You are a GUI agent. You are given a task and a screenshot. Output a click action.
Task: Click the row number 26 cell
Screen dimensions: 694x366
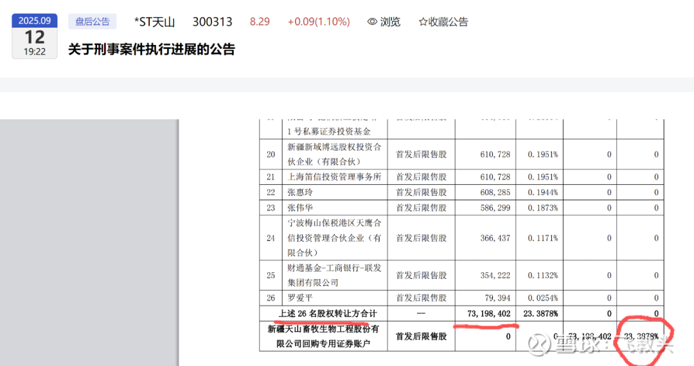pyautogui.click(x=271, y=298)
